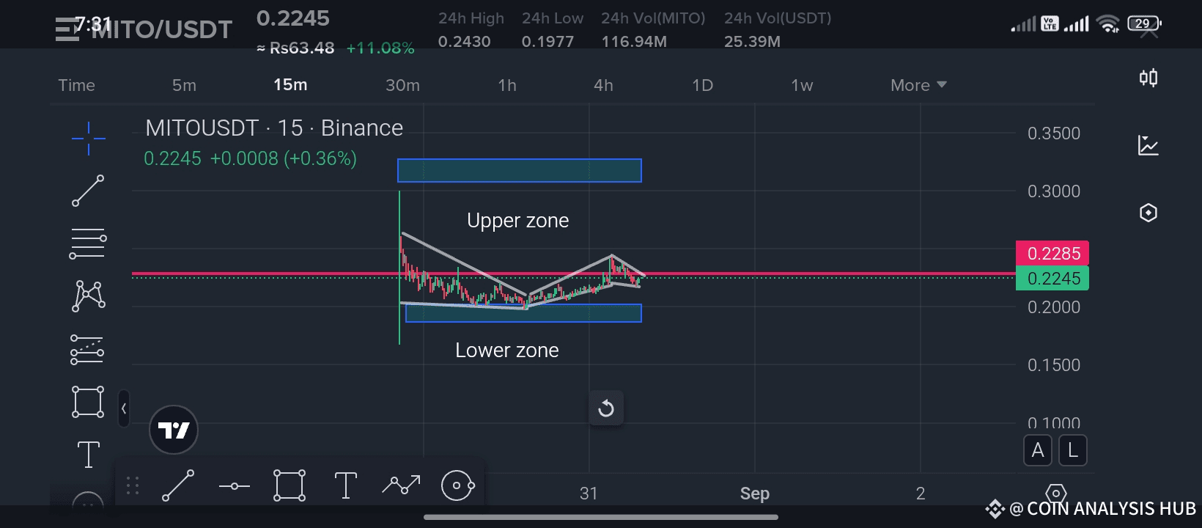The image size is (1202, 528).
Task: Open the hamburger menu beside MITO/USDT
Action: 67,29
